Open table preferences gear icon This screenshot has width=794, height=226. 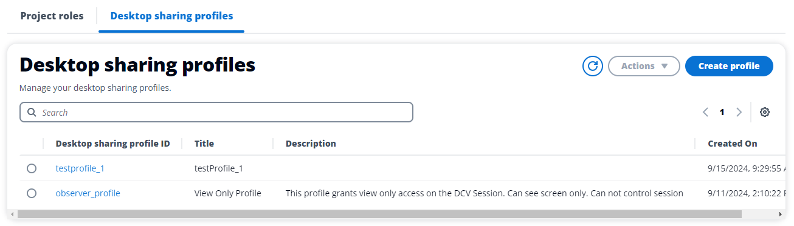pyautogui.click(x=765, y=112)
